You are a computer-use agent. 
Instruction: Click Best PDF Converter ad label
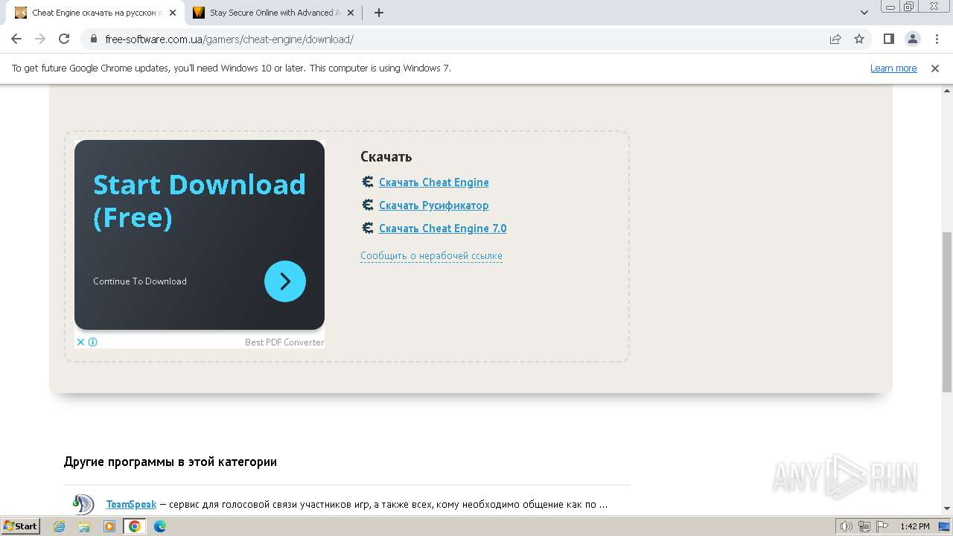point(284,342)
